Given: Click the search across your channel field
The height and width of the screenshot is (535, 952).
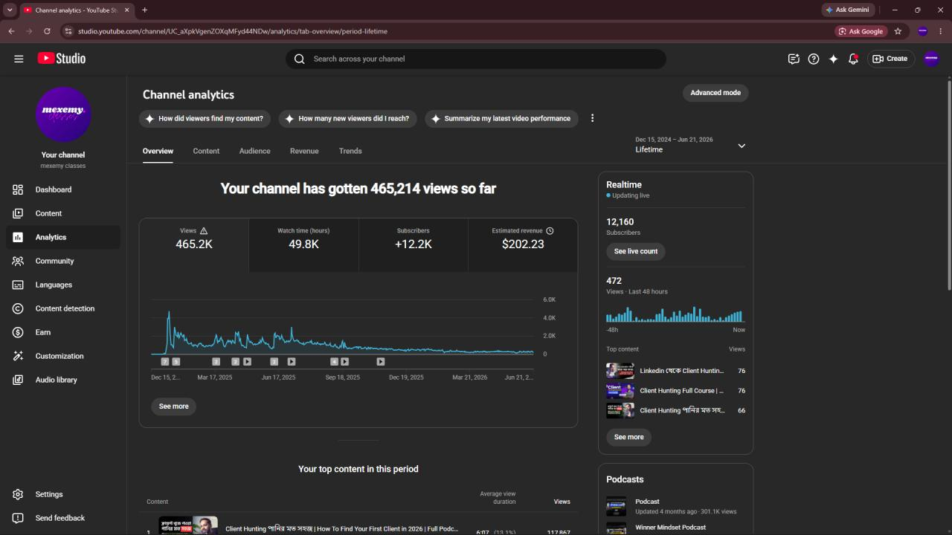Looking at the screenshot, I should tap(476, 59).
